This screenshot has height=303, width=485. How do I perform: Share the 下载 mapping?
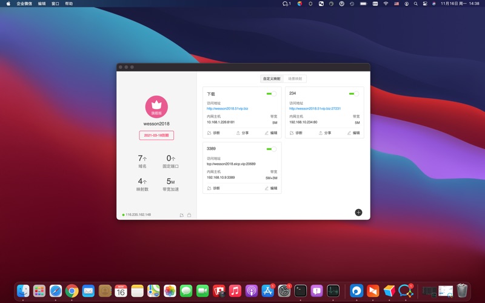pyautogui.click(x=242, y=133)
